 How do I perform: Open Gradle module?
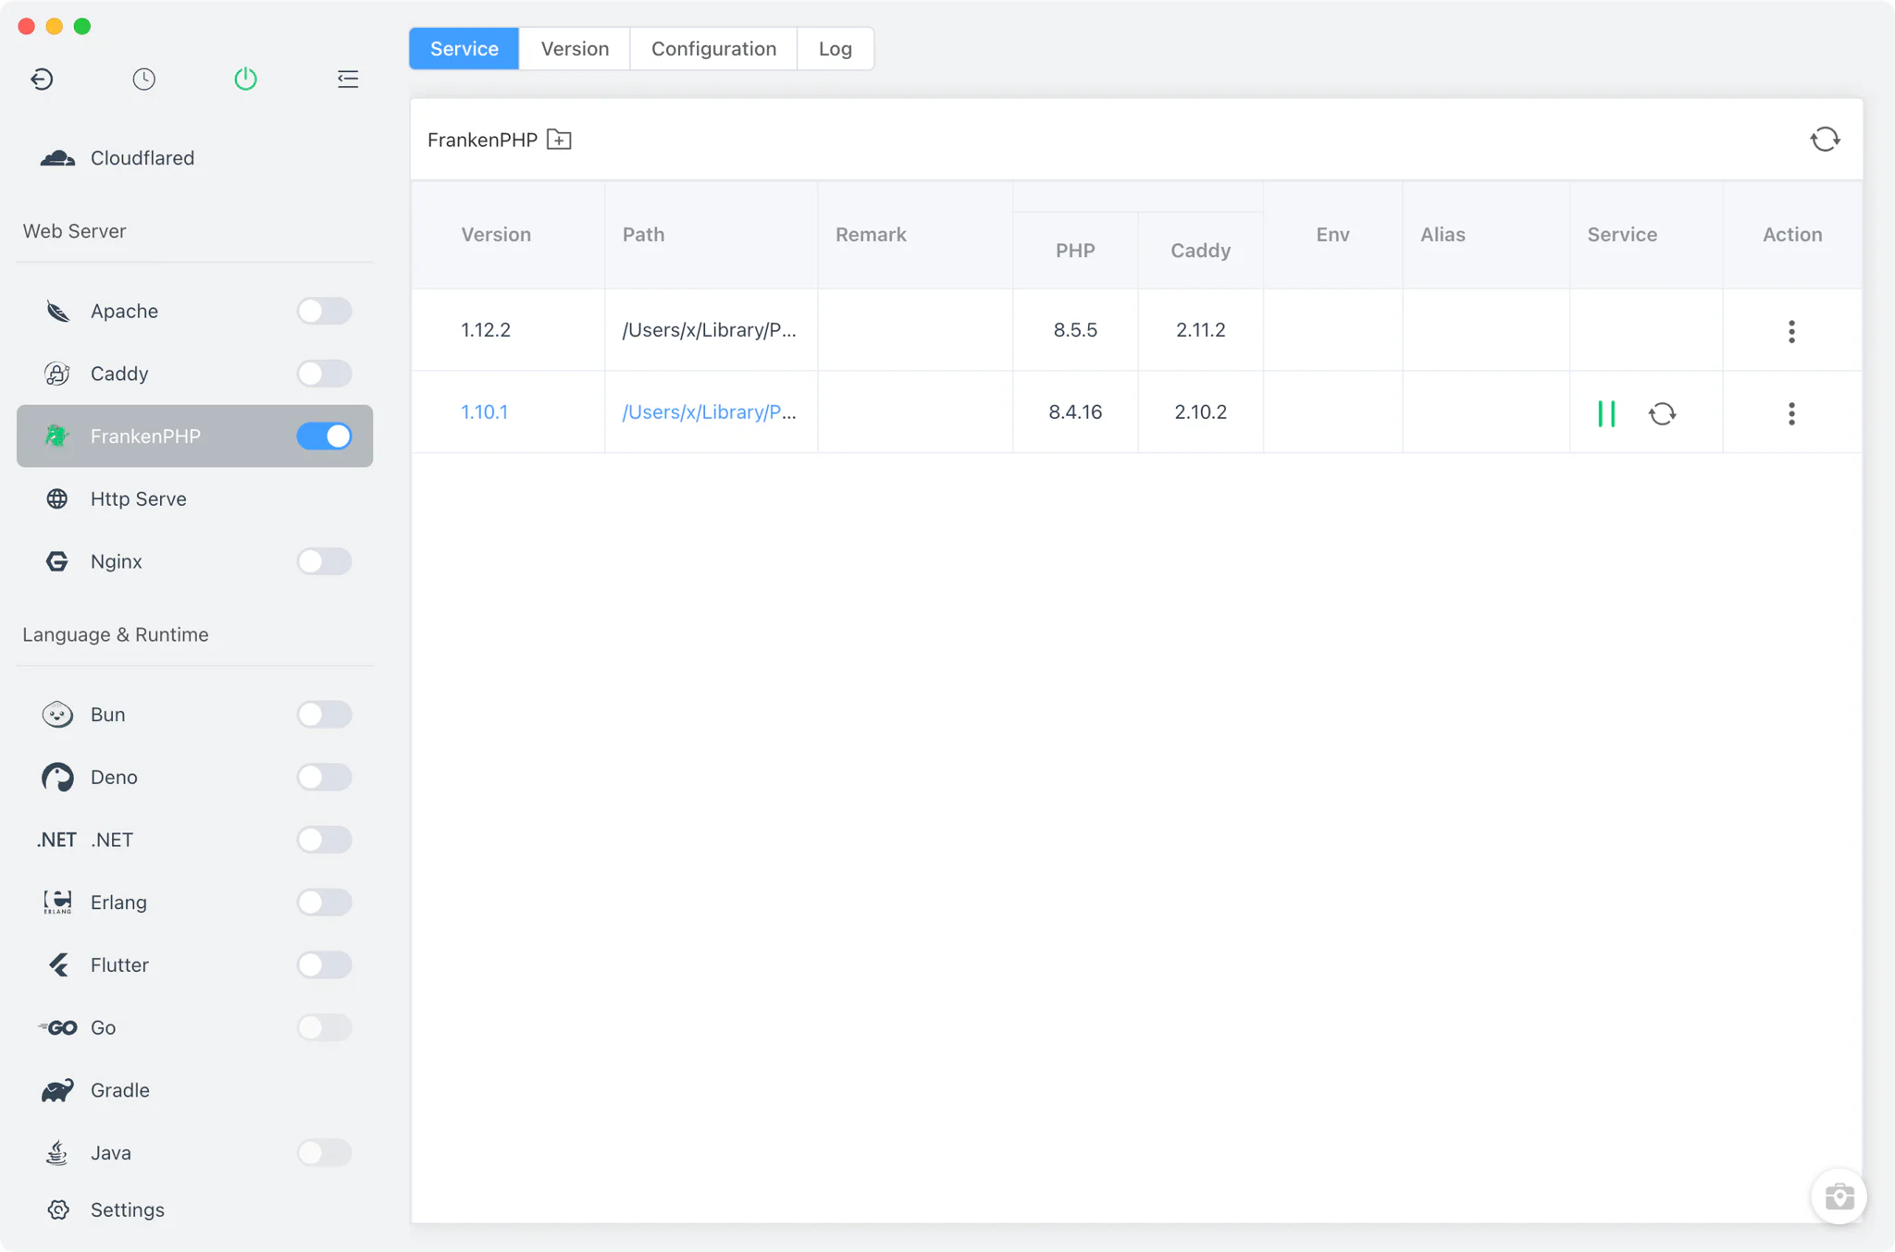click(x=194, y=1090)
